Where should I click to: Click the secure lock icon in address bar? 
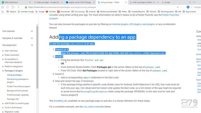tap(26, 7)
